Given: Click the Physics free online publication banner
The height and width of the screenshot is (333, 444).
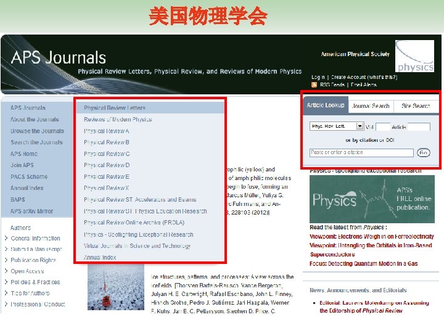Looking at the screenshot, I should click(372, 199).
